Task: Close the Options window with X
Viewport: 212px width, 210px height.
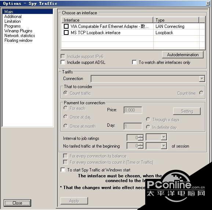Action: coord(208,3)
